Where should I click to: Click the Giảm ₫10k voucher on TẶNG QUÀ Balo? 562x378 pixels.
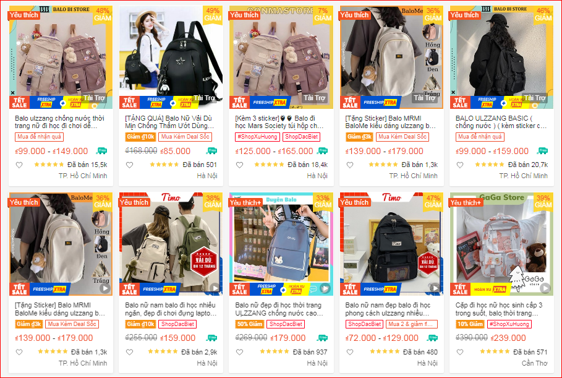click(x=140, y=137)
